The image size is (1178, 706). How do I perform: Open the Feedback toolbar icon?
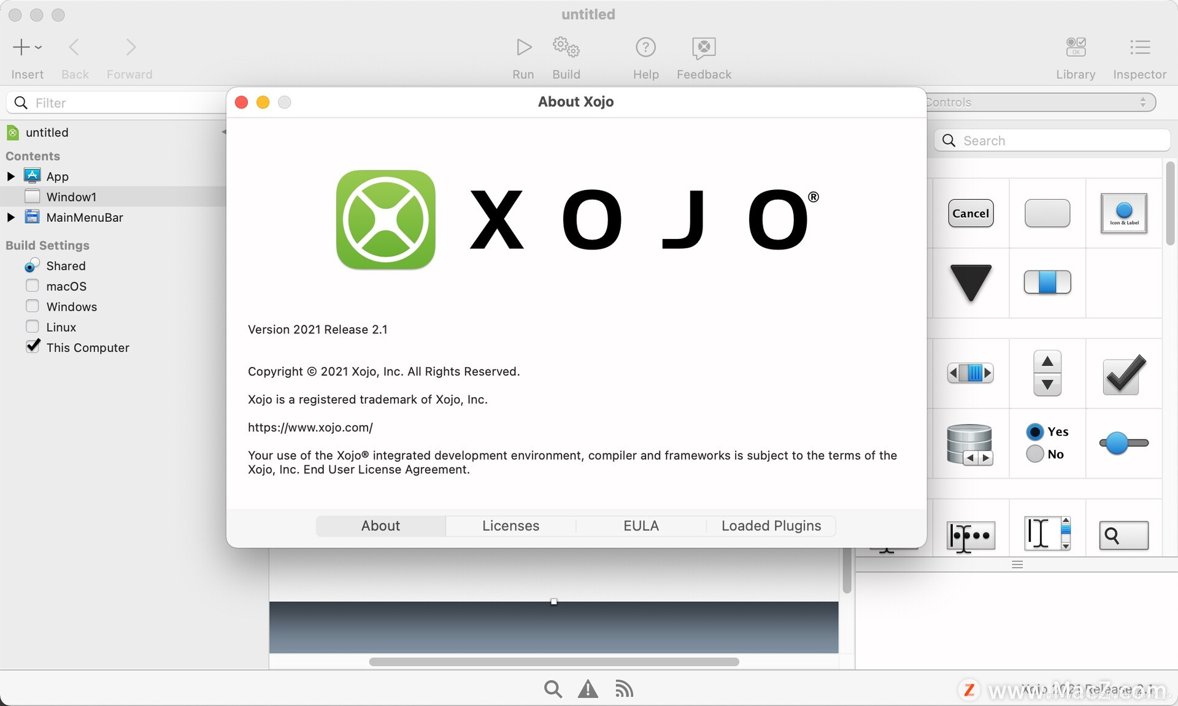704,47
